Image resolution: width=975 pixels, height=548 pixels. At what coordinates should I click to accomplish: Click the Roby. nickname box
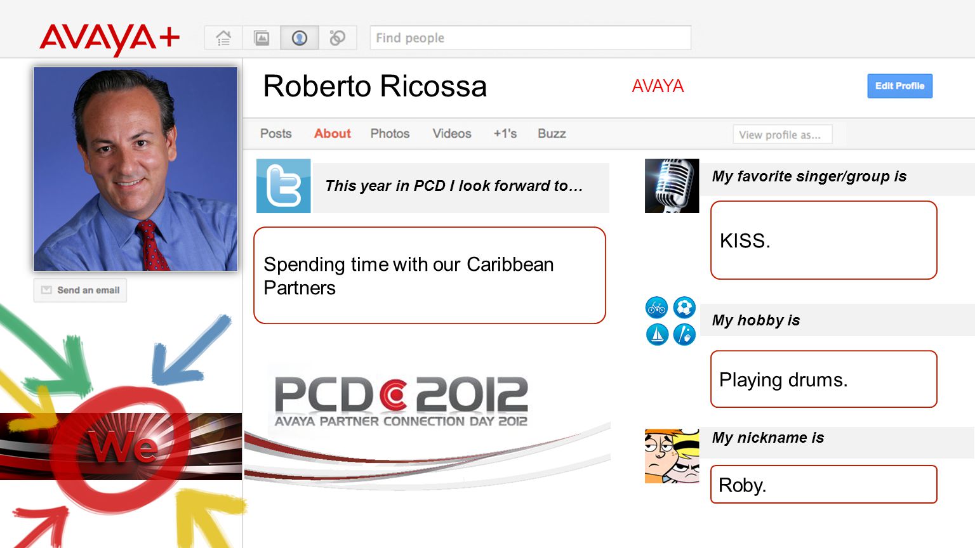[x=824, y=485]
